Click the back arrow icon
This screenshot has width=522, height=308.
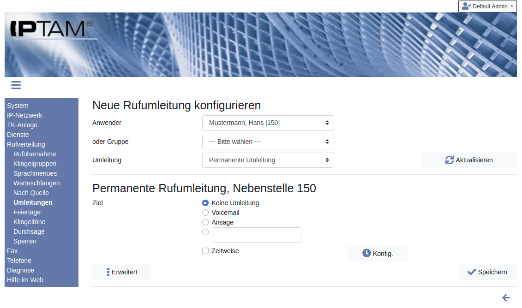pos(506,298)
